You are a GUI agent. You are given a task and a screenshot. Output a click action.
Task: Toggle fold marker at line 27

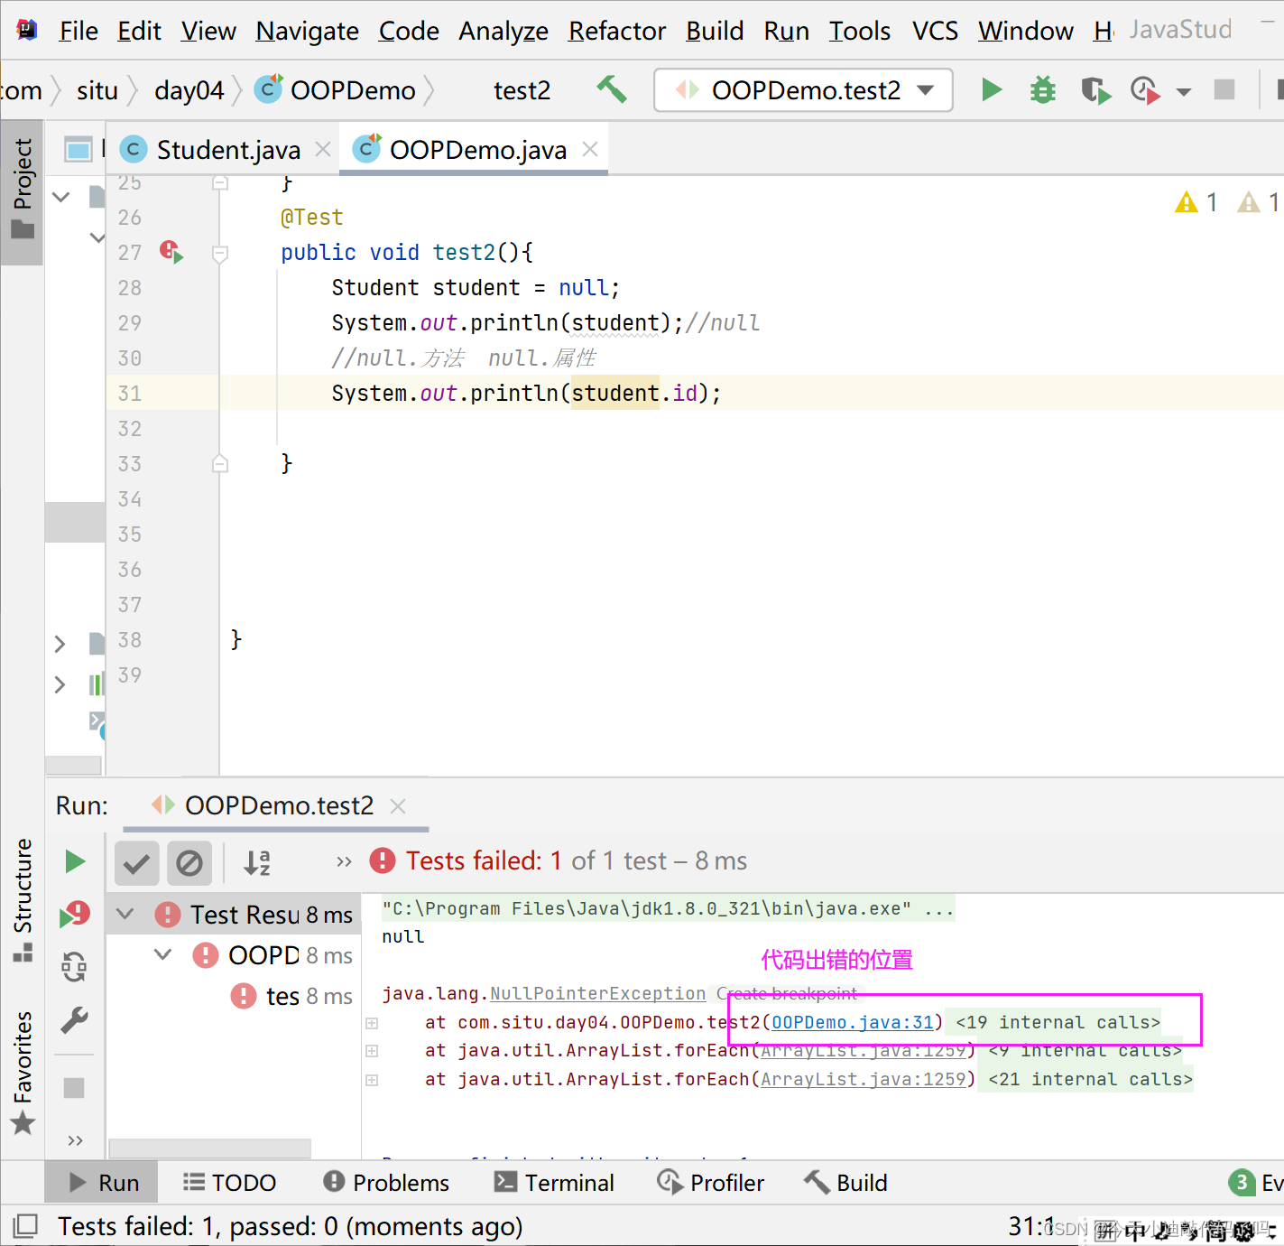219,253
